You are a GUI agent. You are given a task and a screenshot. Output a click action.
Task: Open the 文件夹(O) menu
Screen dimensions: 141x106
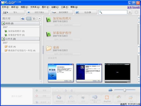[x=35, y=7]
